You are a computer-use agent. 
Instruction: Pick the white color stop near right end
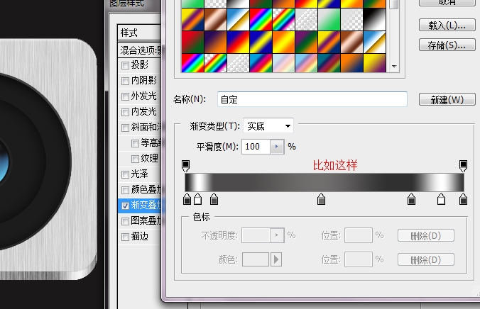click(x=441, y=200)
